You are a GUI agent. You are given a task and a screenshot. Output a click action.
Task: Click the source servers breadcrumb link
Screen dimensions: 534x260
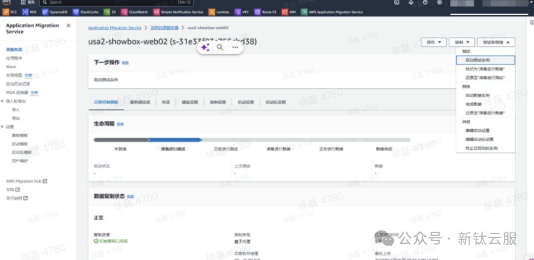click(164, 28)
